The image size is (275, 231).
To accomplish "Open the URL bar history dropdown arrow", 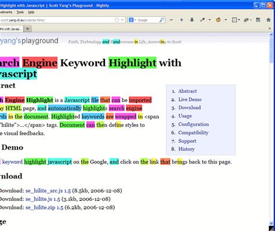I will 122,20.
